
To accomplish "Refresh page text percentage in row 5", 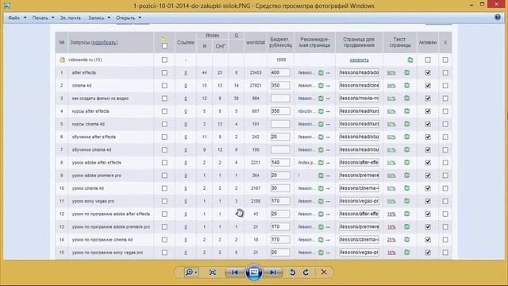I will click(x=407, y=124).
